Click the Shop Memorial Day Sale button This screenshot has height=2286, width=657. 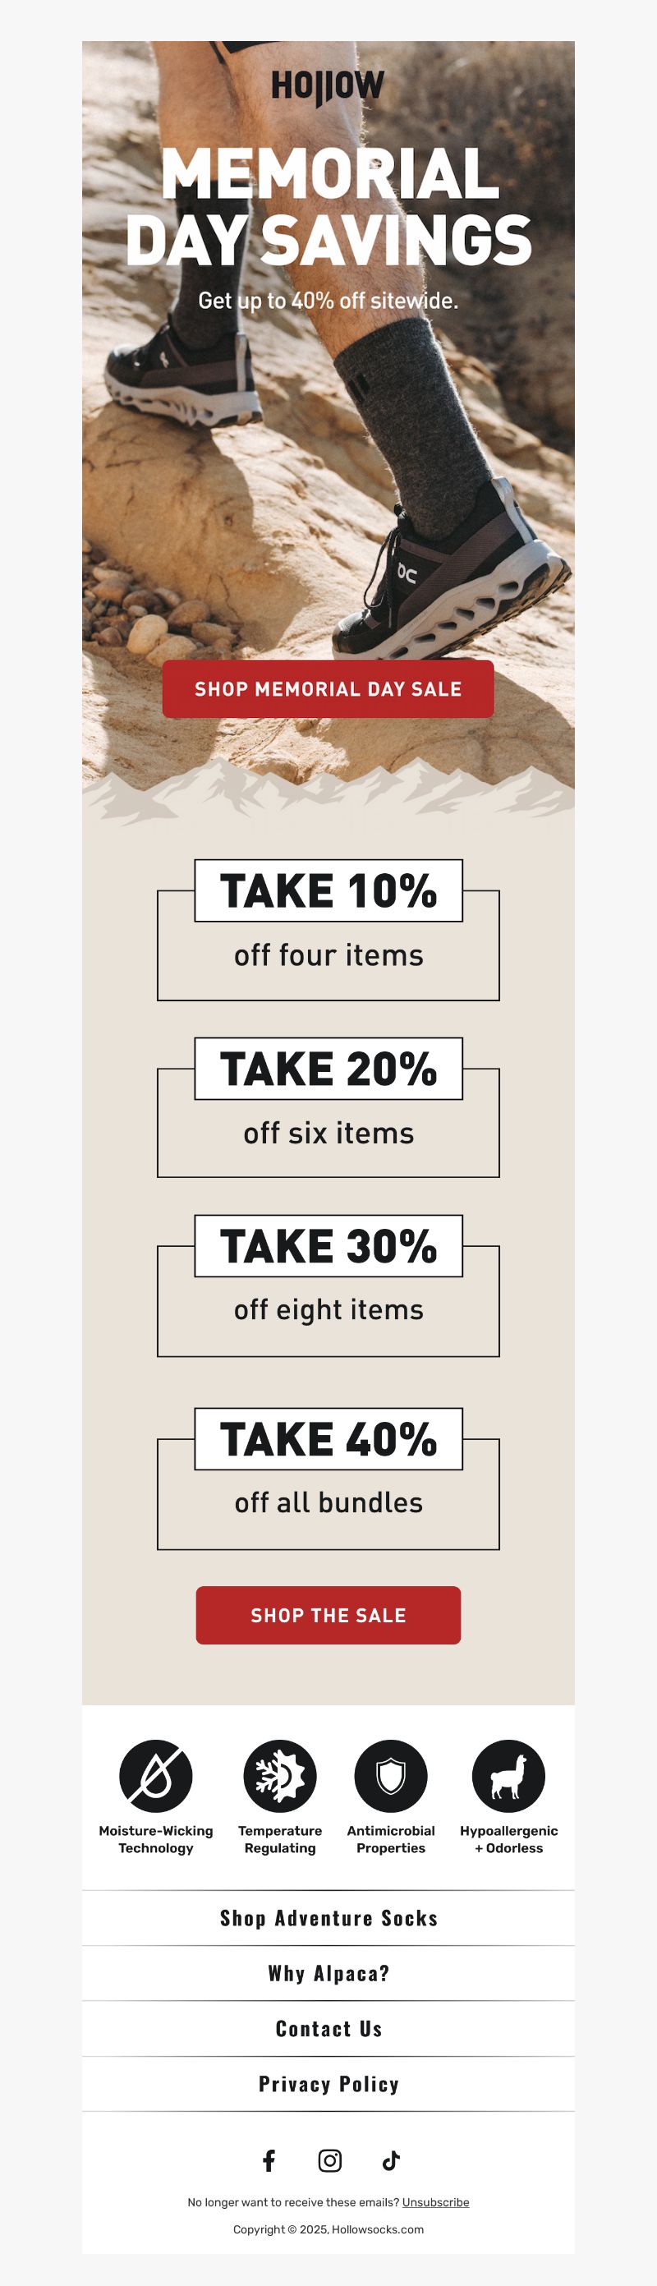(328, 688)
